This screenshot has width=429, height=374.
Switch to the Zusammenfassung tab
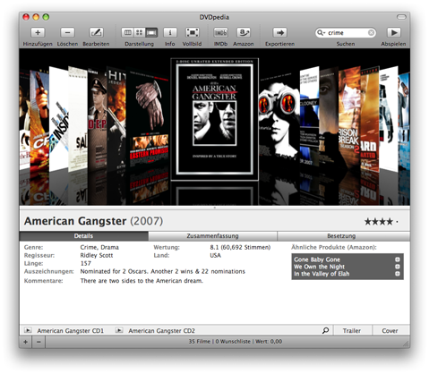point(212,236)
